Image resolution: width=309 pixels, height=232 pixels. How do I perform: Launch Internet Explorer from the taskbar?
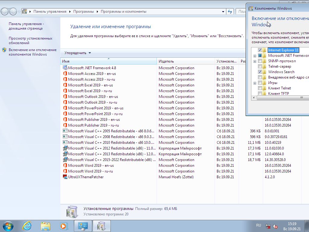27,226
